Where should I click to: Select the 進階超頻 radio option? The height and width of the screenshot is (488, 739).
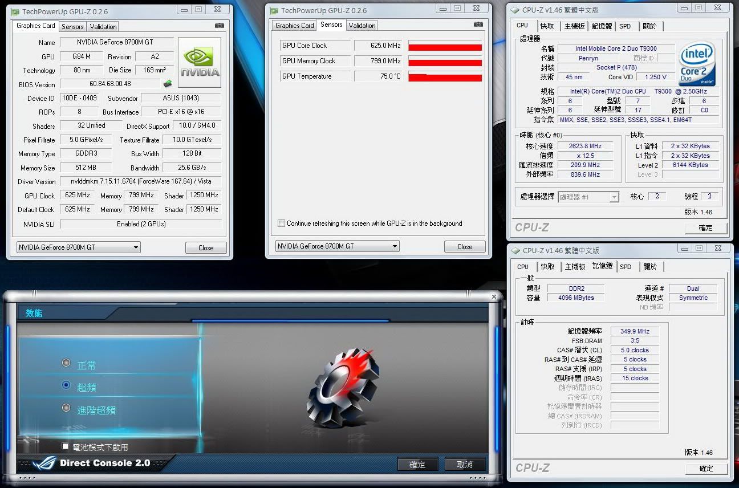[x=66, y=408]
